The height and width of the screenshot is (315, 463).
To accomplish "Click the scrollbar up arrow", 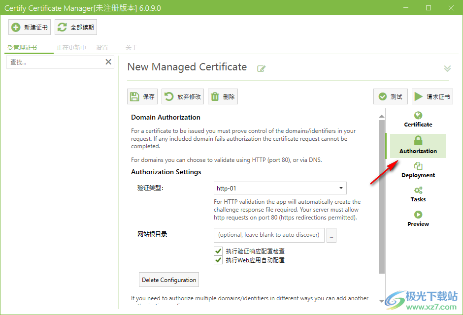I will (382, 116).
